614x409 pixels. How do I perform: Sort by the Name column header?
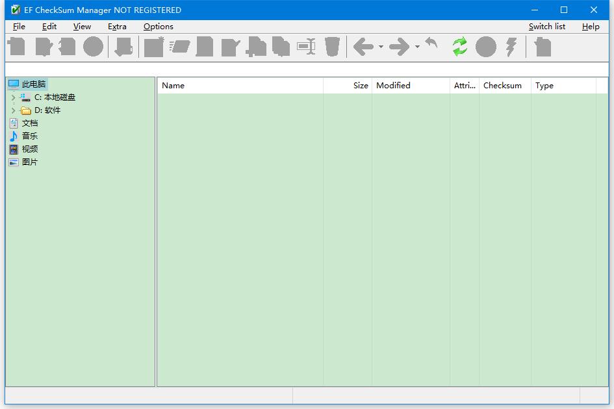[x=240, y=86]
